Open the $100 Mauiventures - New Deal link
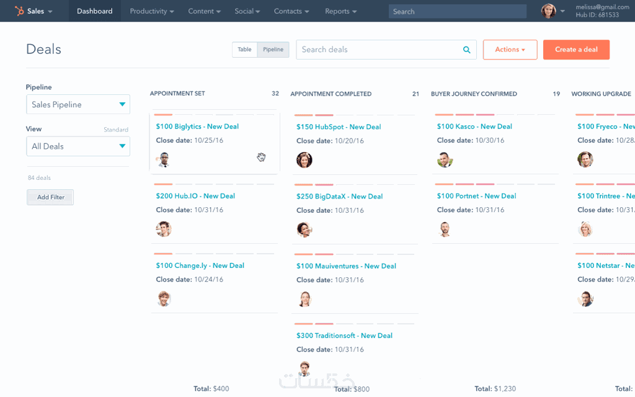Image resolution: width=635 pixels, height=397 pixels. pyautogui.click(x=346, y=266)
